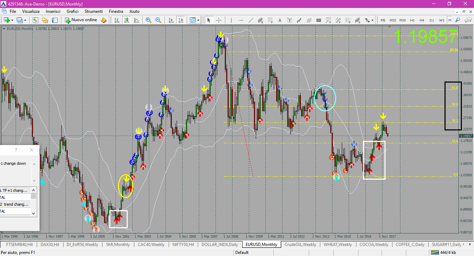Select the cursor arrow tool
This screenshot has width=474, height=256.
tap(209, 20)
